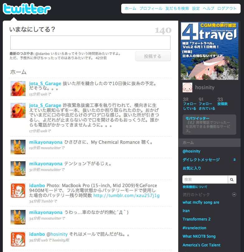Click the 140 character counter
This screenshot has height=252, width=244.
click(163, 30)
